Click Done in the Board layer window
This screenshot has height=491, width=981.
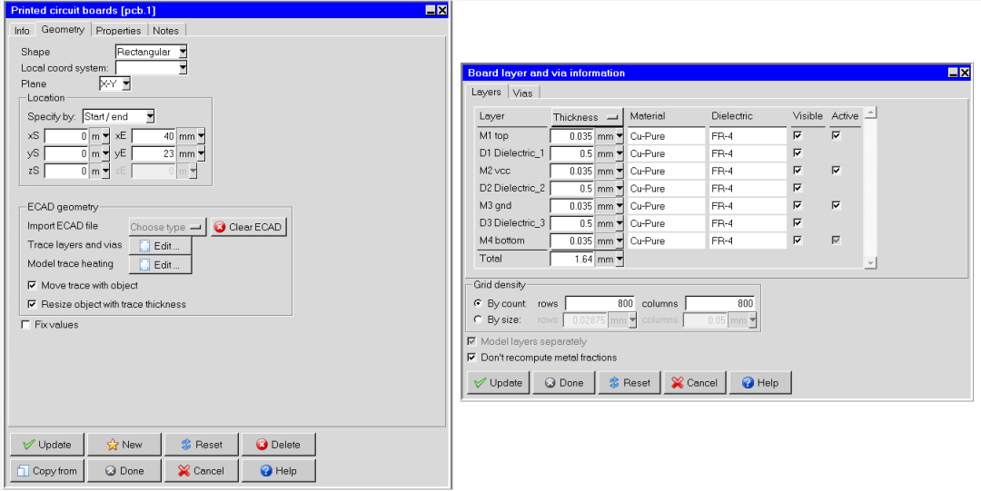click(564, 383)
